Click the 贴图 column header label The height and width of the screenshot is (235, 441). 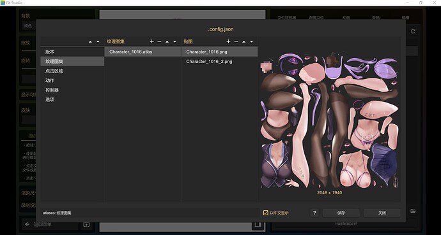coord(188,41)
